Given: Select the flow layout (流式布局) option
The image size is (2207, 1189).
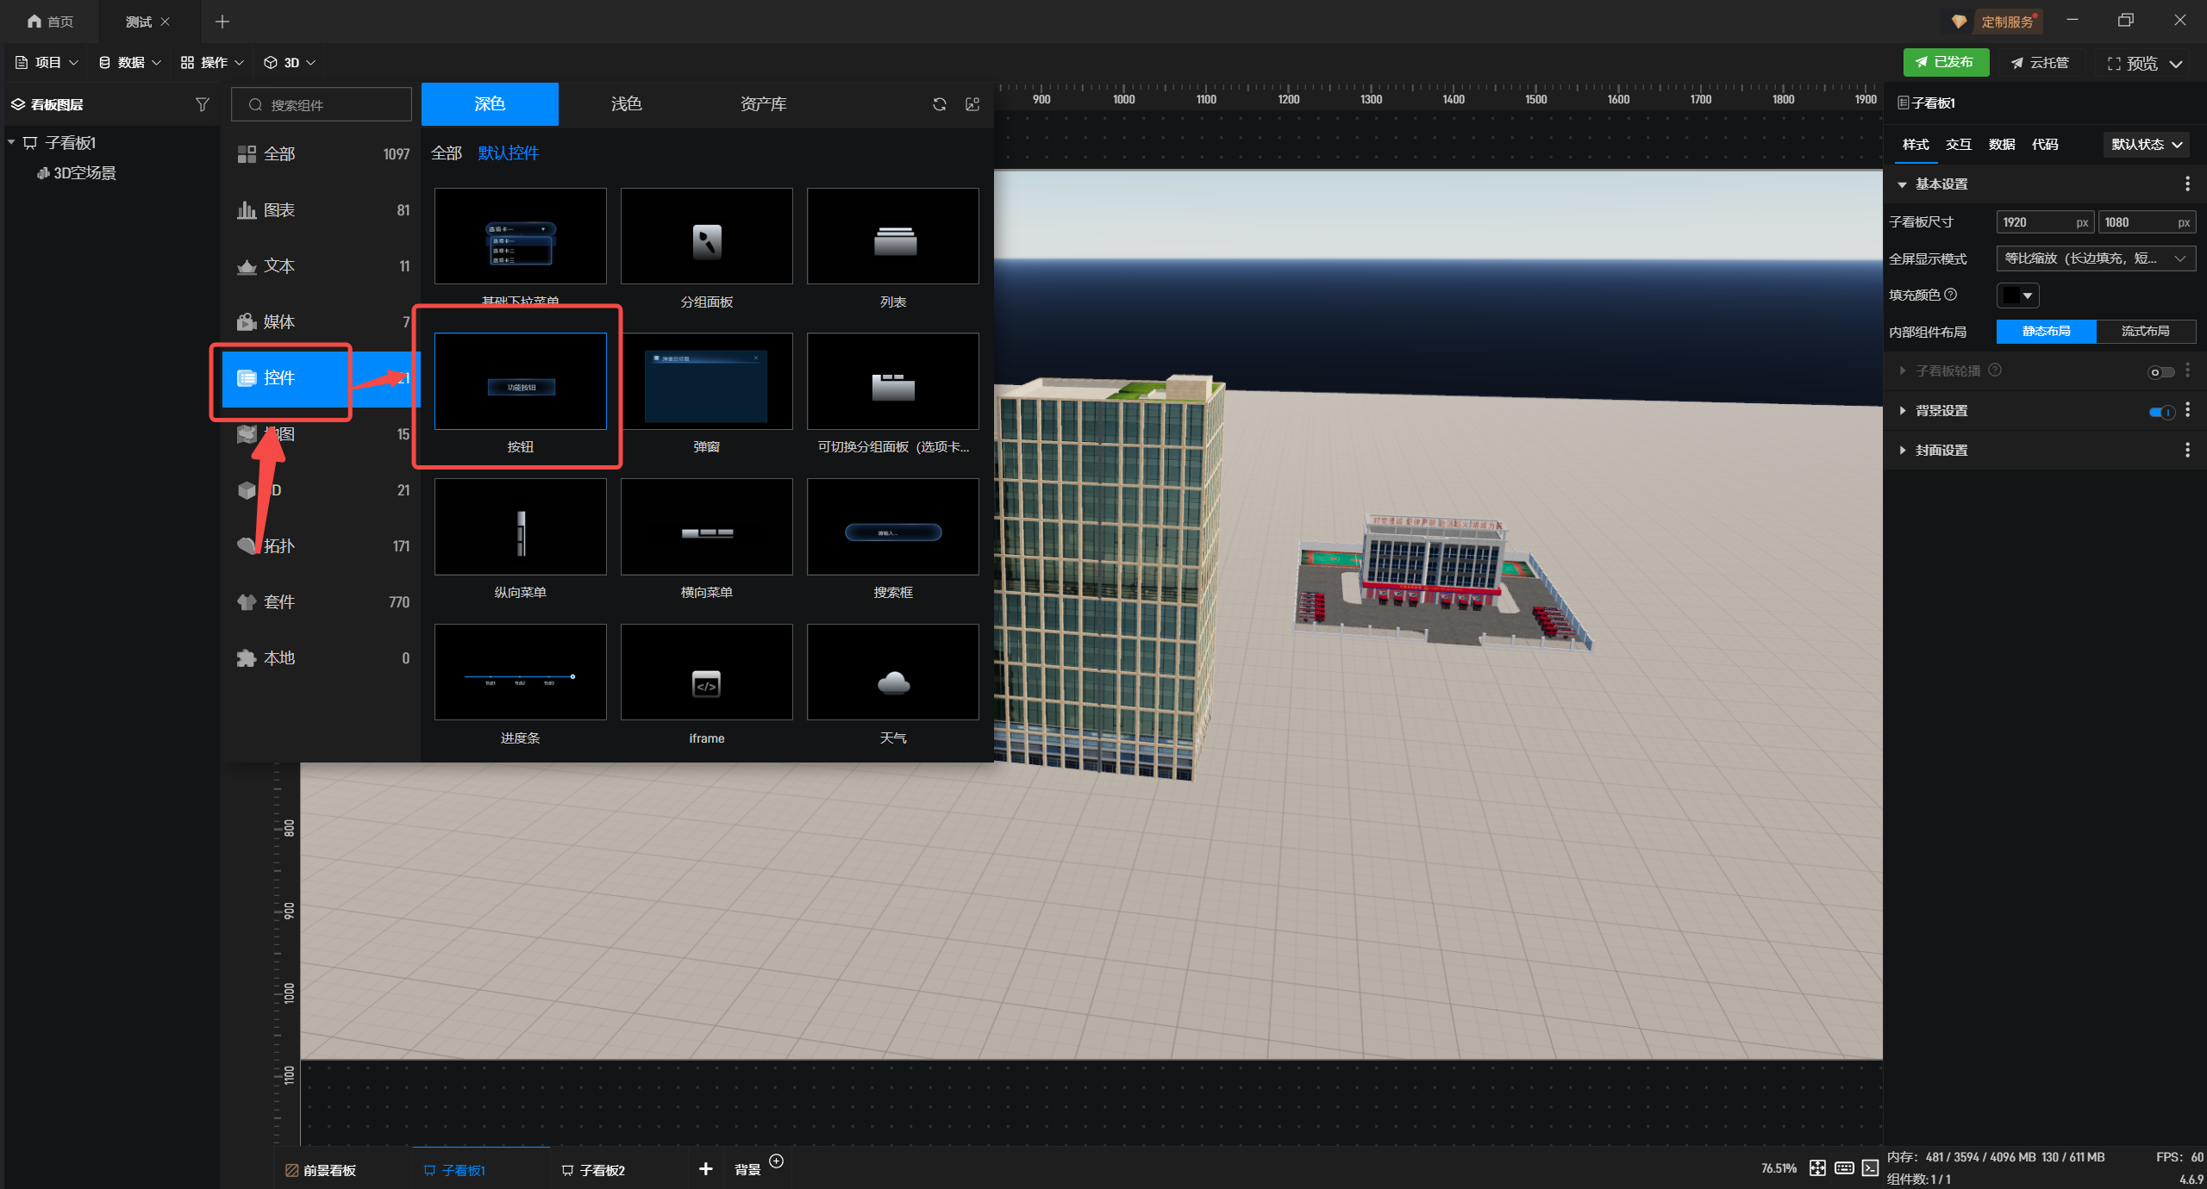Looking at the screenshot, I should click(x=2145, y=332).
